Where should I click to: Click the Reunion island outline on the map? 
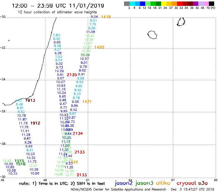point(152,35)
